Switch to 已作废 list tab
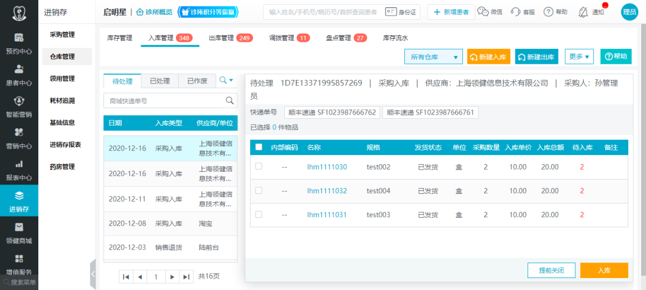The height and width of the screenshot is (290, 646). [197, 81]
